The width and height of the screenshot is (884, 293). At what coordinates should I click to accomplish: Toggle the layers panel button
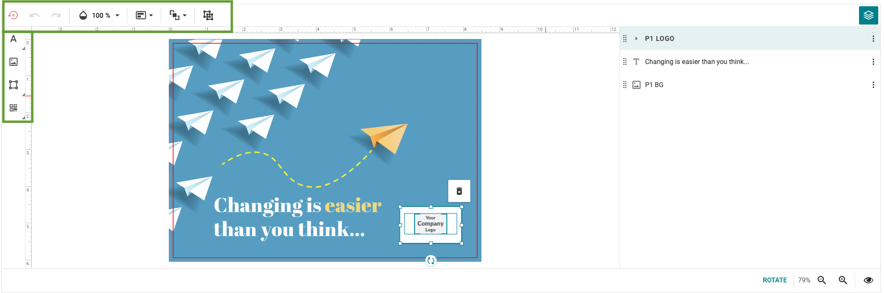pyautogui.click(x=868, y=15)
